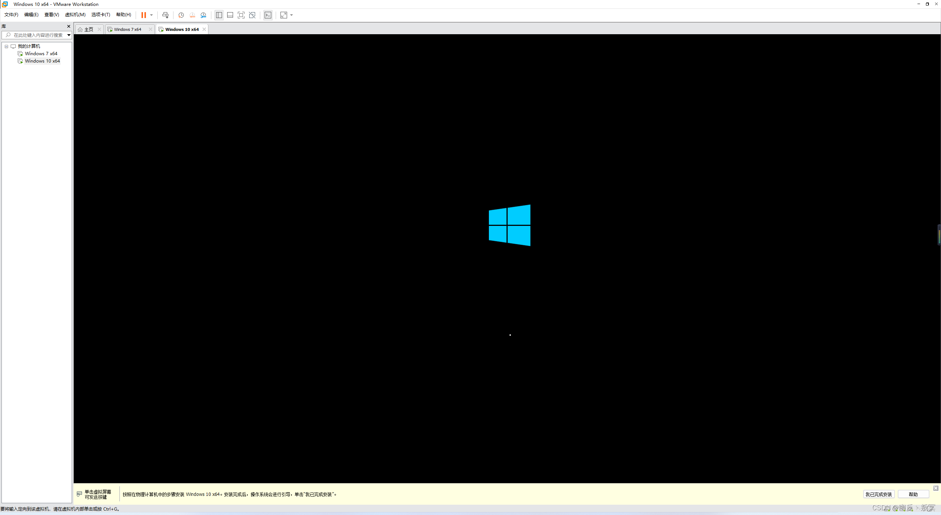
Task: Collapse the 我的计算机 tree node
Action: point(6,46)
